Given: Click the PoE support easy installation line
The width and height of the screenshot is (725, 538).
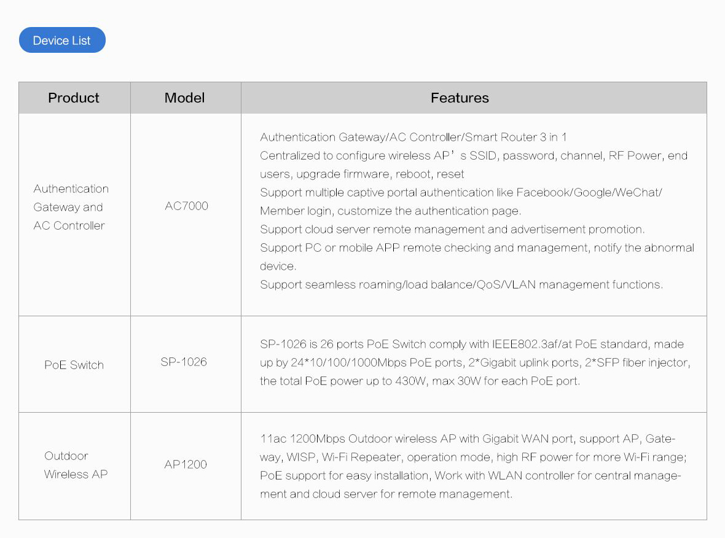Looking at the screenshot, I should point(470,475).
